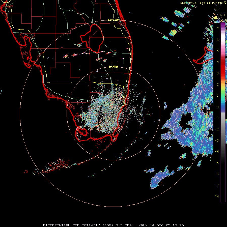
Task: Click the 4 value on color scale
Action: pyautogui.click(x=218, y=62)
